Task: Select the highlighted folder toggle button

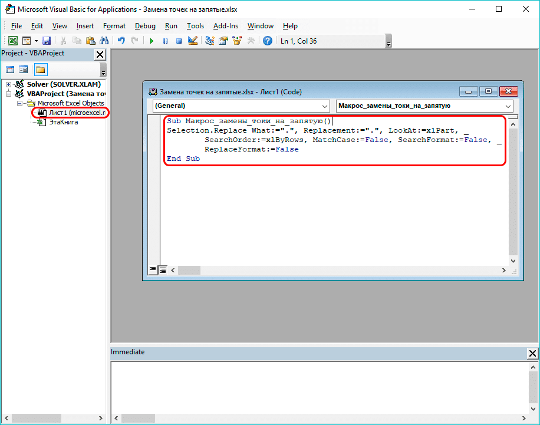Action: pyautogui.click(x=39, y=70)
